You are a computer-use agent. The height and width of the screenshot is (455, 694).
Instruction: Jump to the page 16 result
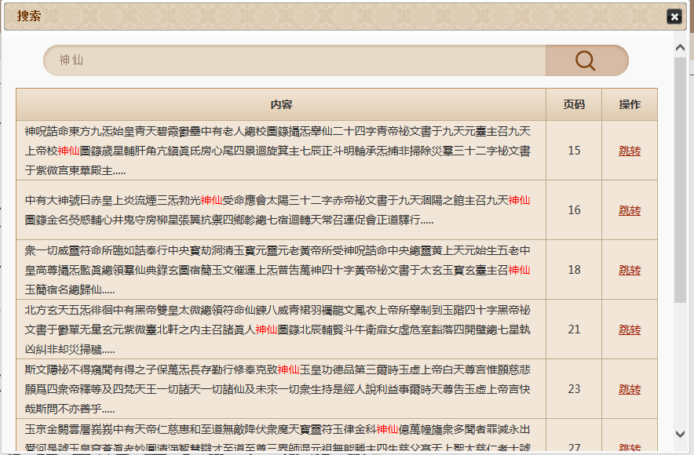pos(629,210)
